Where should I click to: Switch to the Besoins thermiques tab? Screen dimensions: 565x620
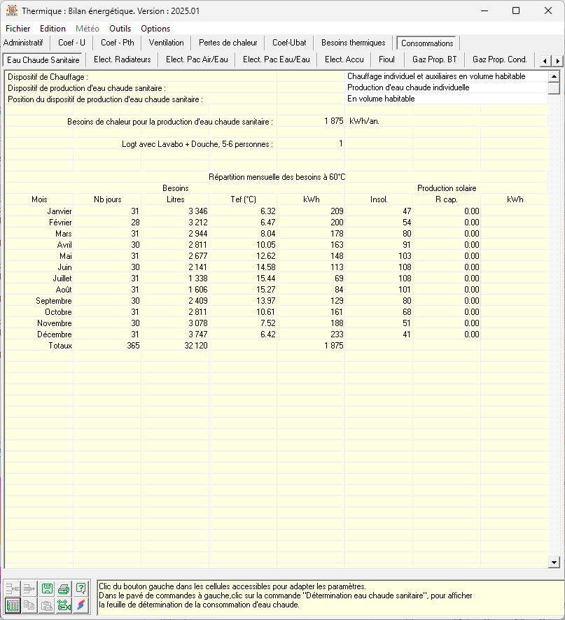353,43
